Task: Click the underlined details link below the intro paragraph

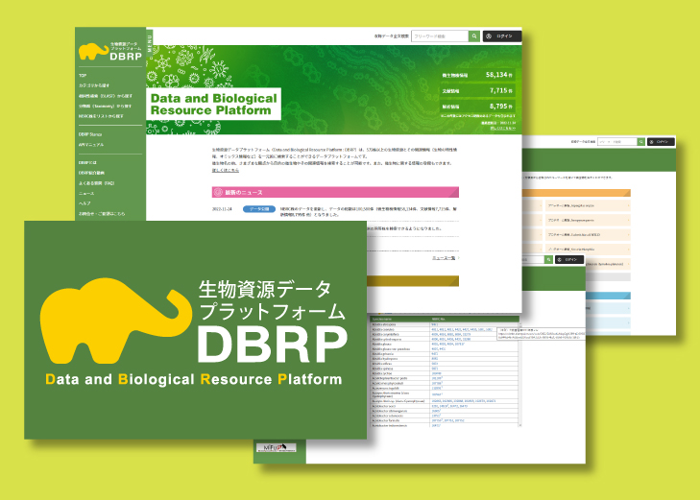Action: 225,170
